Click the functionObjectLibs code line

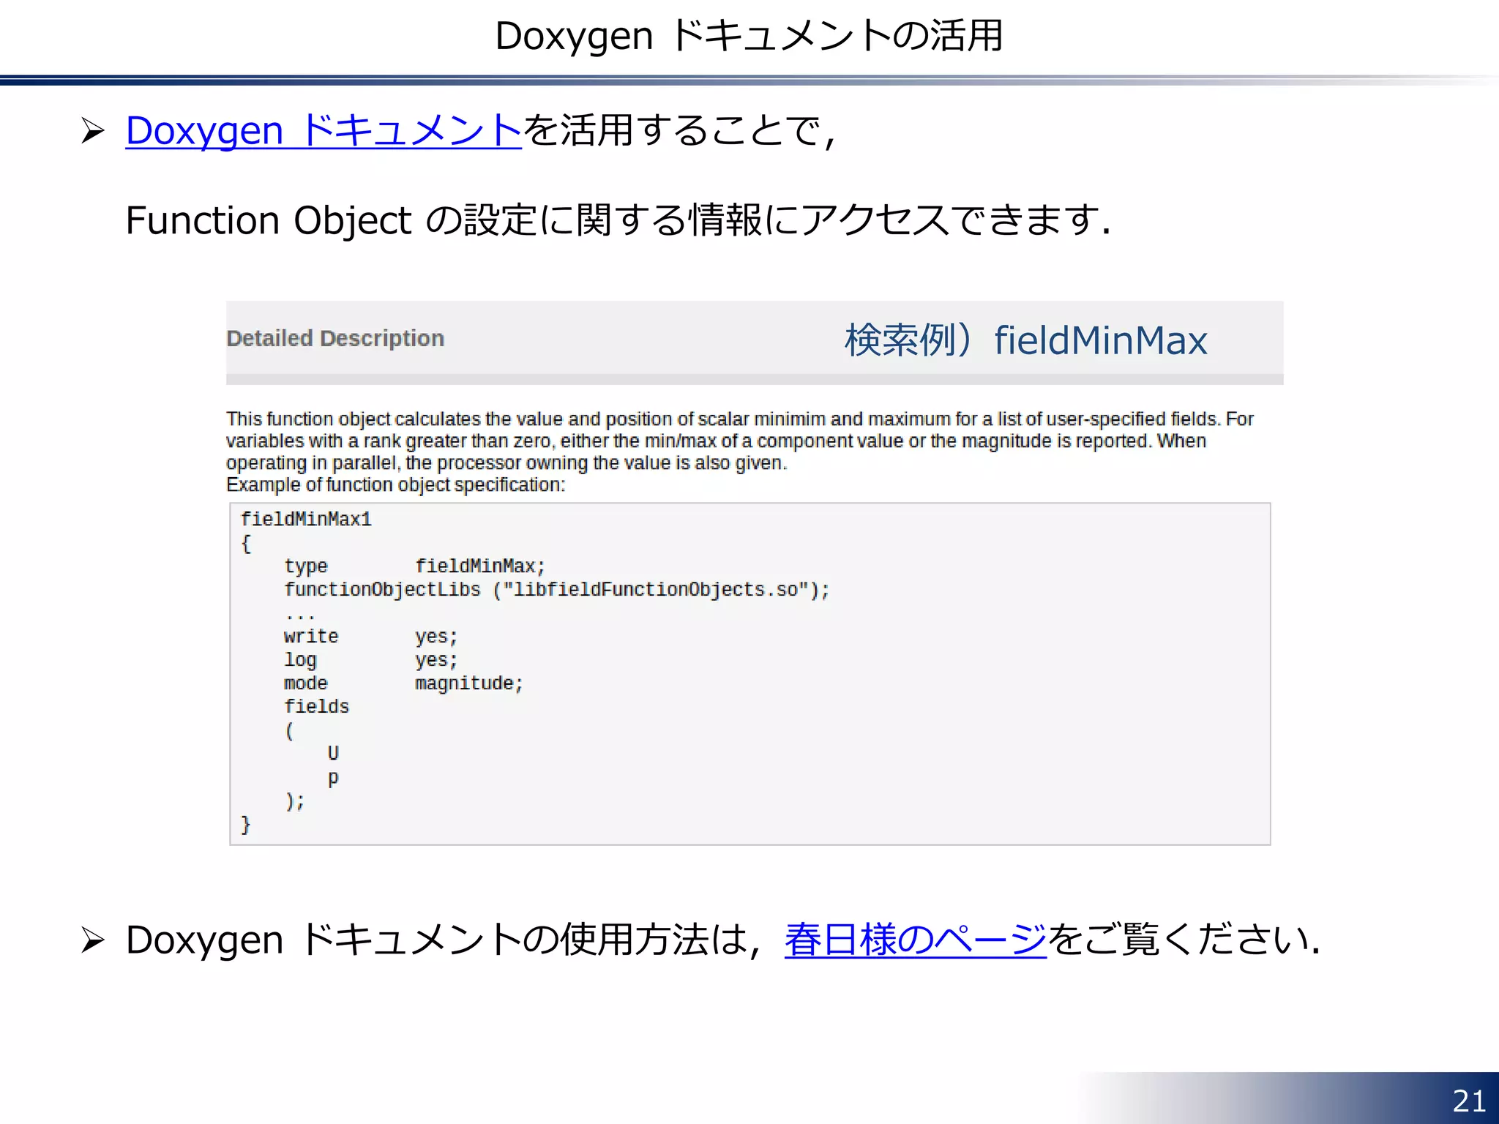click(x=556, y=590)
